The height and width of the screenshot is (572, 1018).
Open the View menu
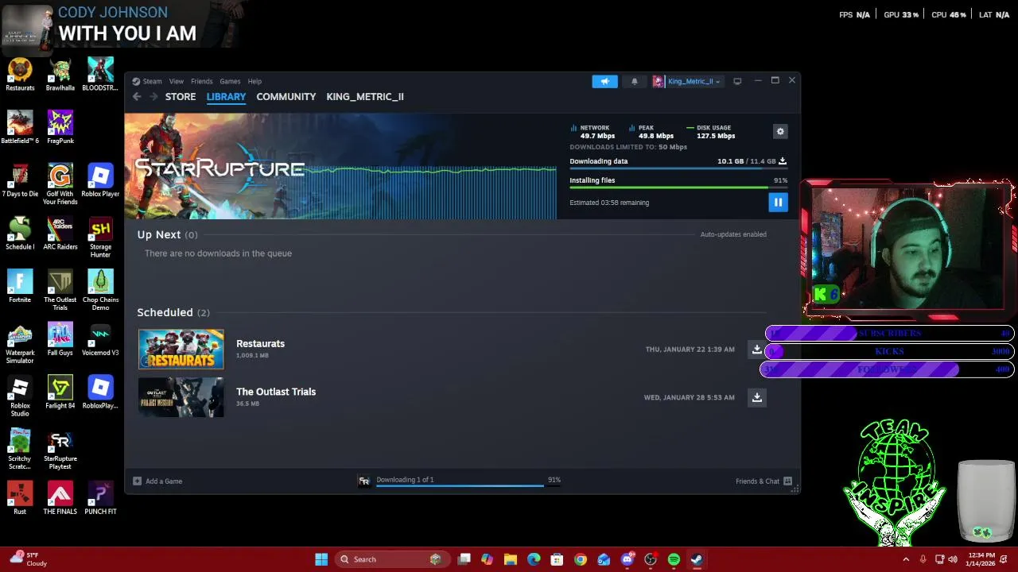tap(176, 81)
